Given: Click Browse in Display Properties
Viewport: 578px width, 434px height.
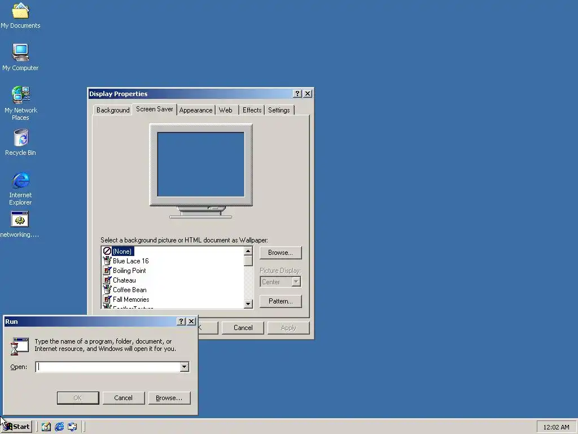Looking at the screenshot, I should 281,253.
